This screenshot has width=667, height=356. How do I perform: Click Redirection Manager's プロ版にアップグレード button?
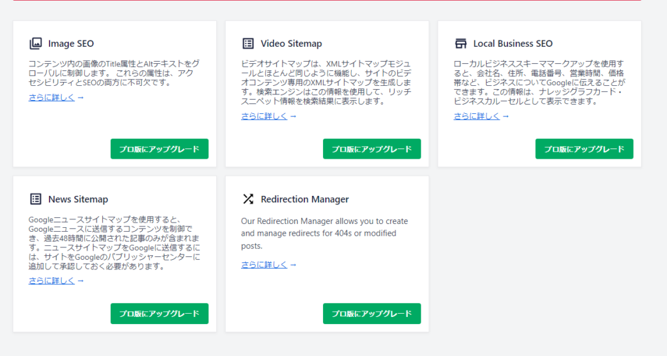(371, 313)
